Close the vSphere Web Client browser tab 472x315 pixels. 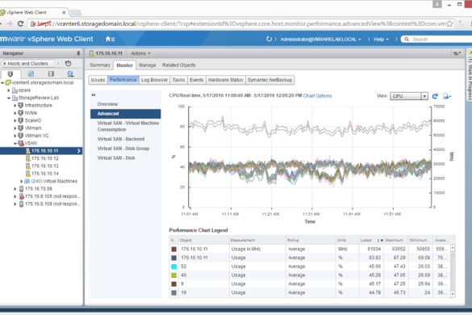tap(64, 12)
